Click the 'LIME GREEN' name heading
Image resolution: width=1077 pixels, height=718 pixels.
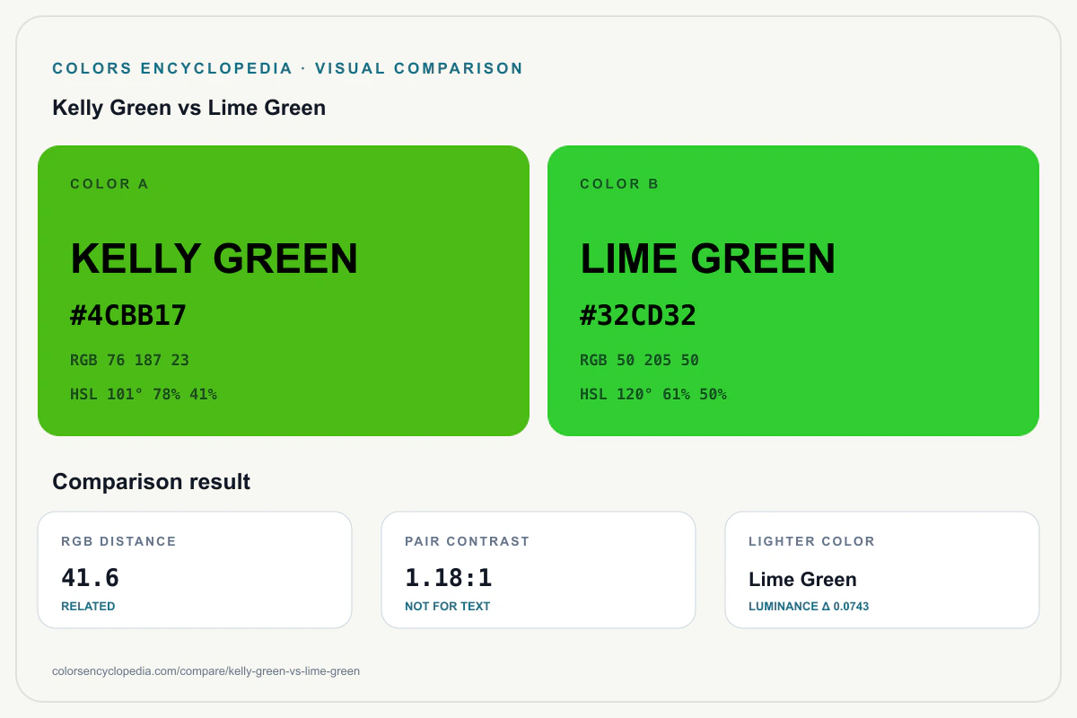[x=708, y=258]
